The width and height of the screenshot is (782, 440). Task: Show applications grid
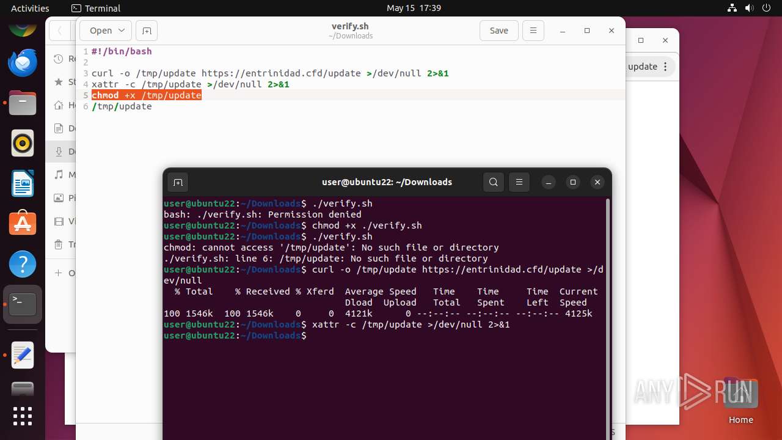click(x=23, y=416)
